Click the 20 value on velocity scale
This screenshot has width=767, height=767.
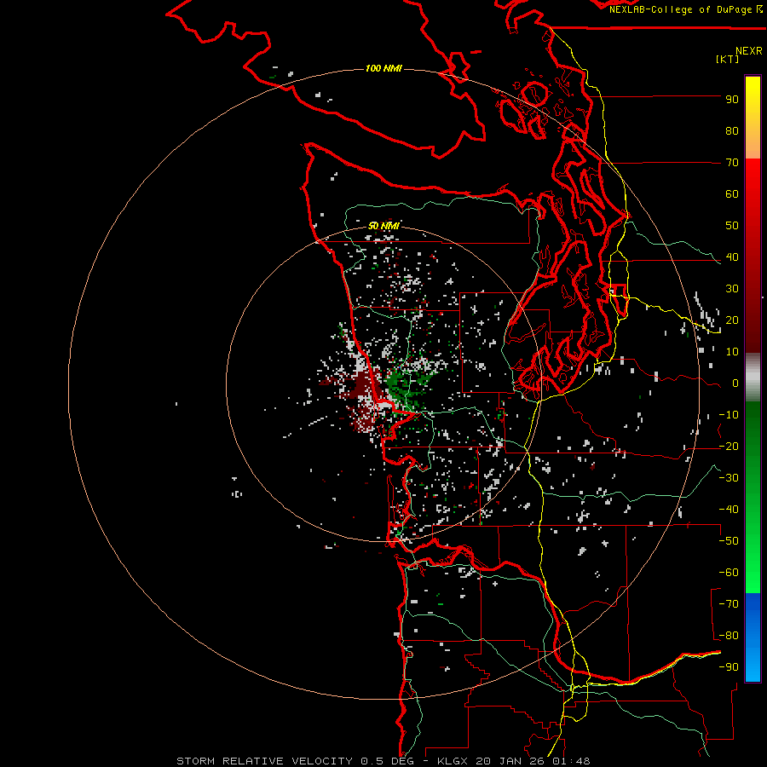point(732,320)
